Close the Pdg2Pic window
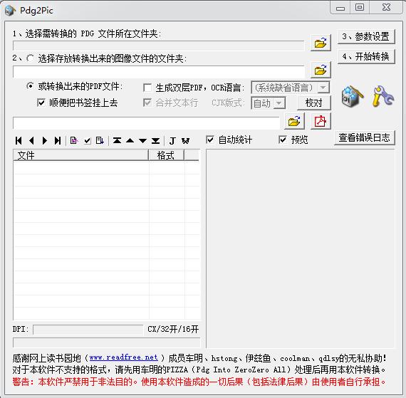Viewport: 406px width, 398px height. tap(386, 7)
